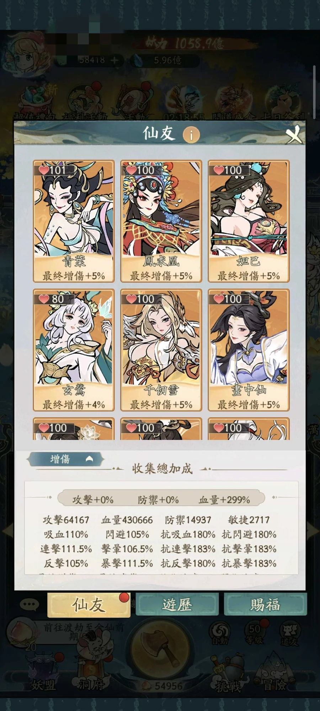Open the 千仞雪 companion card

point(161,350)
